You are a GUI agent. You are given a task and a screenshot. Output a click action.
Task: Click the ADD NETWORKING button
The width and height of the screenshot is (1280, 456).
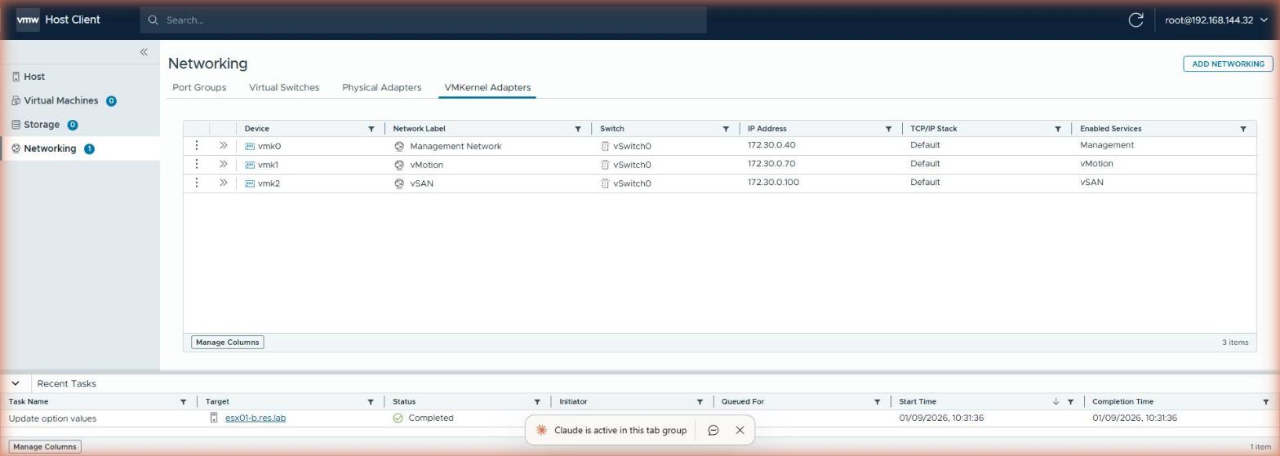point(1228,64)
